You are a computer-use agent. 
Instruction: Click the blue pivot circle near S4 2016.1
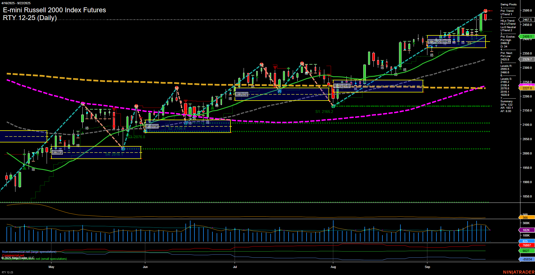[x=123, y=149]
